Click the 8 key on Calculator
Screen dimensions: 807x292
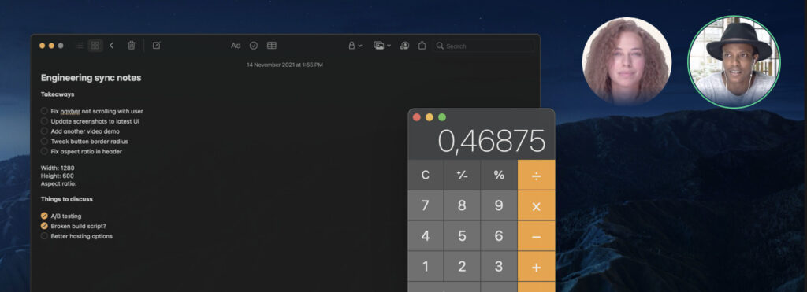coord(462,205)
